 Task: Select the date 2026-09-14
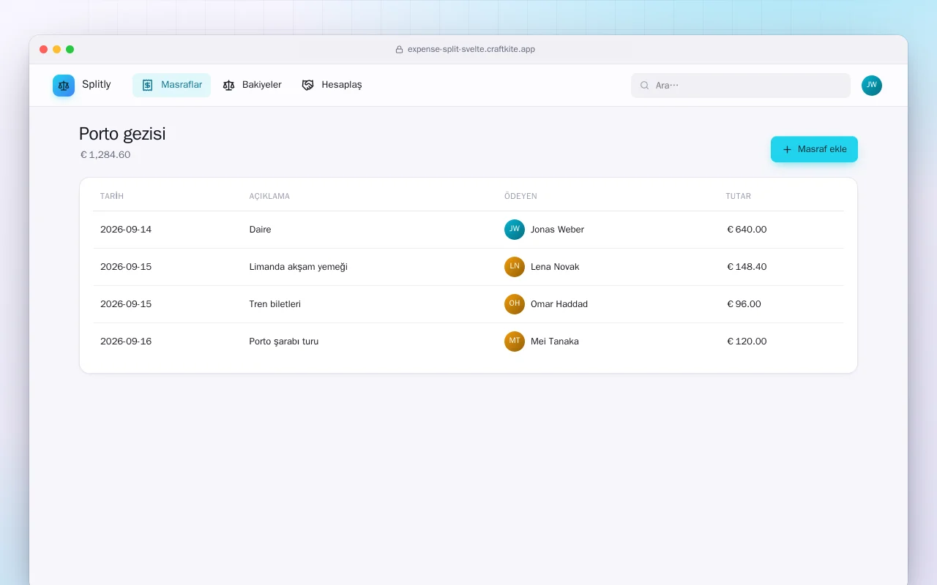point(126,230)
